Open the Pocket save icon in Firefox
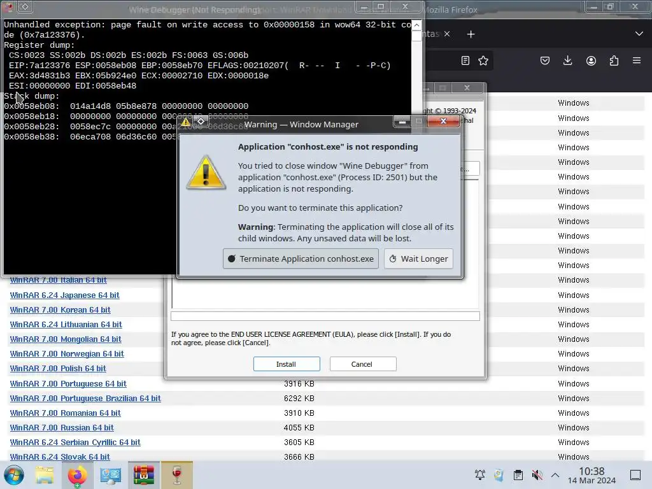 coord(545,60)
